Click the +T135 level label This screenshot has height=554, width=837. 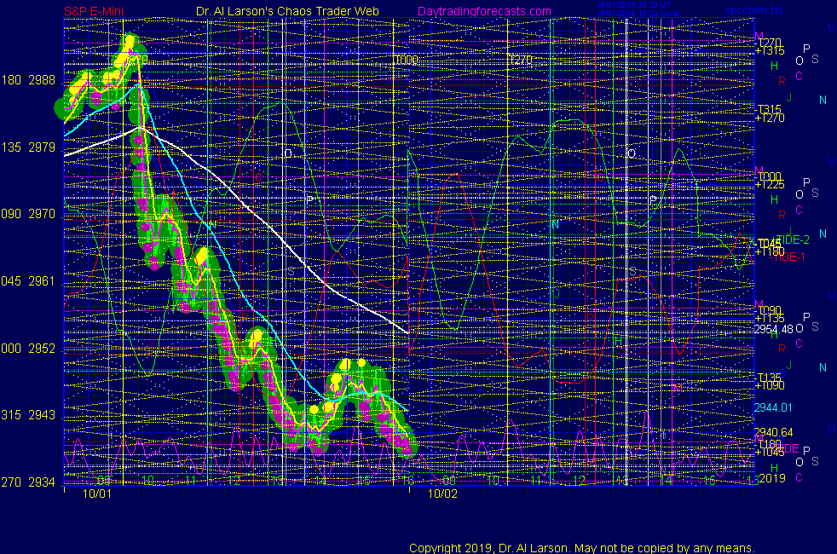(770, 319)
